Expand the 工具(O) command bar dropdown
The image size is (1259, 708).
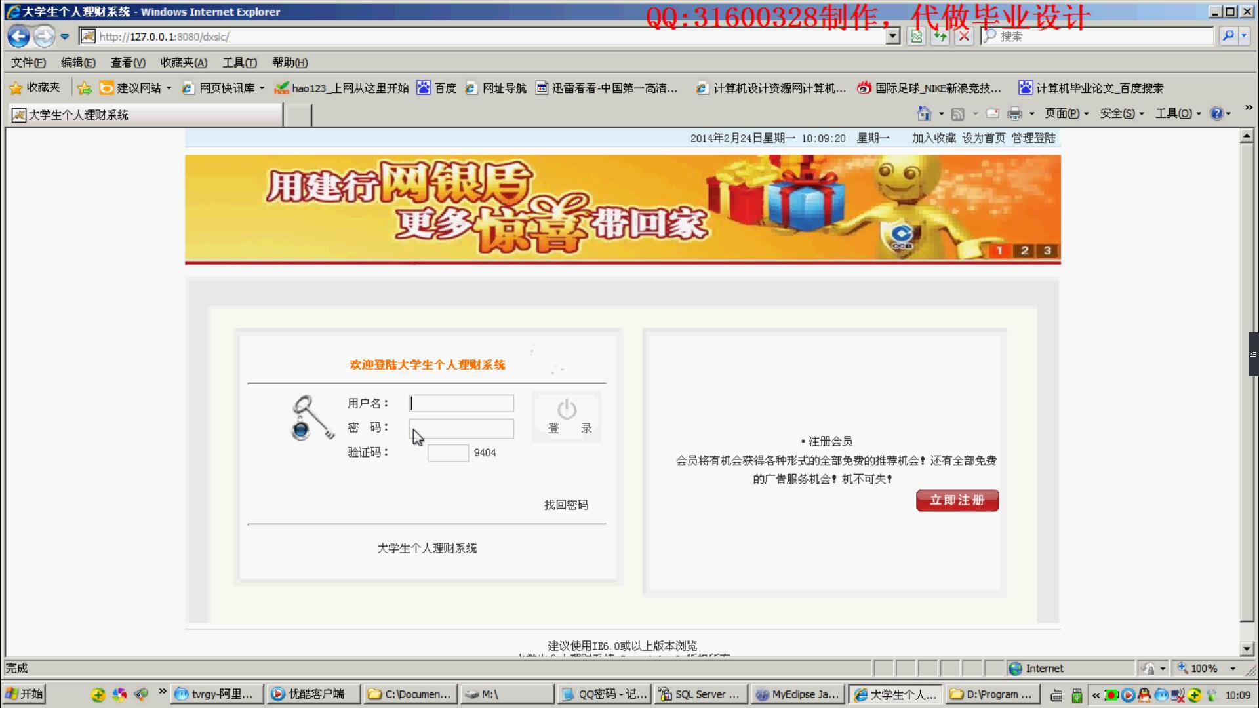(1178, 113)
